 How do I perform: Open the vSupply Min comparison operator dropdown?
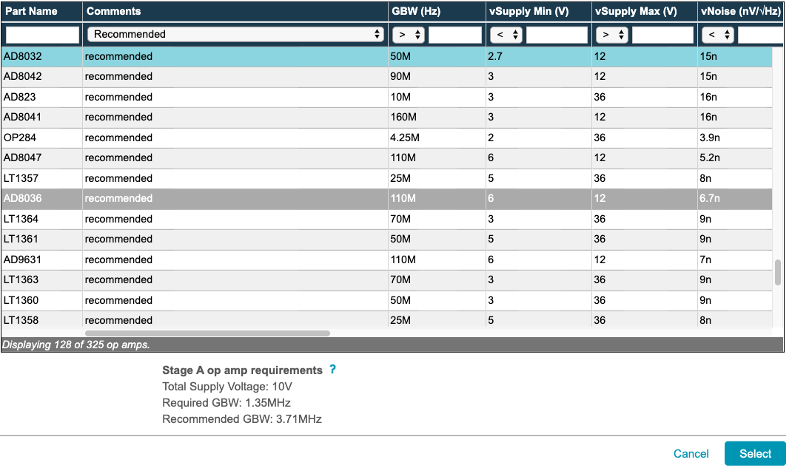pos(506,35)
